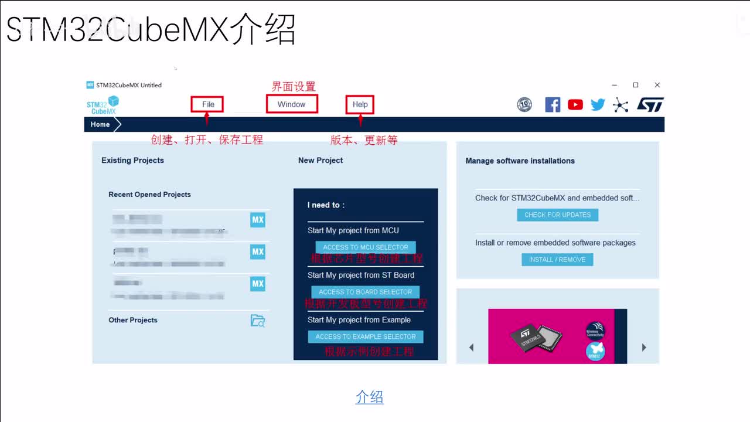
Task: Click the ST company logo
Action: 650,105
